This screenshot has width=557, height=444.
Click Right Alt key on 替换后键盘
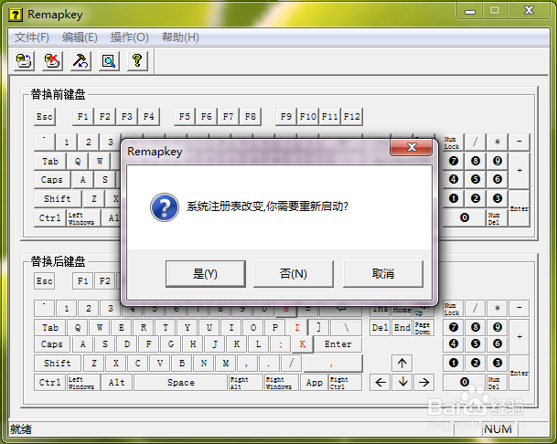tap(246, 383)
